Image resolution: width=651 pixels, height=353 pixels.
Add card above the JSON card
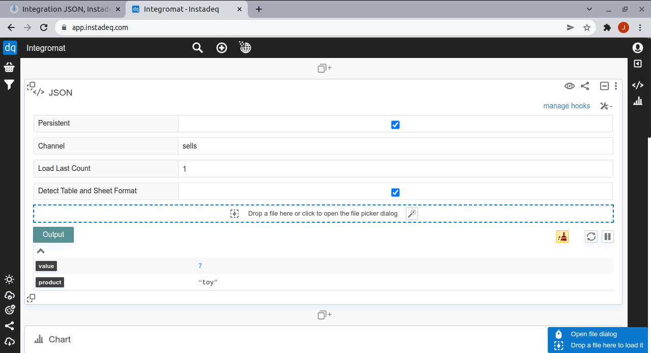pos(324,68)
